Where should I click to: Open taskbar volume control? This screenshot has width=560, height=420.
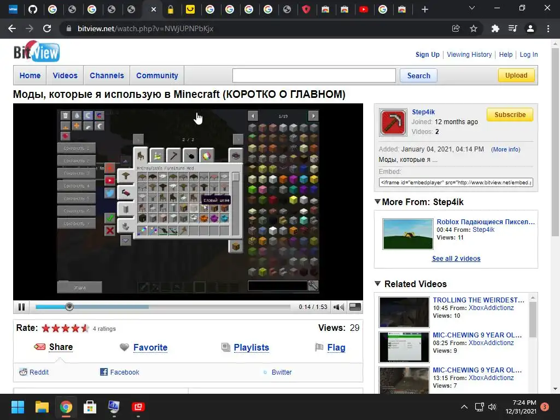[492, 407]
